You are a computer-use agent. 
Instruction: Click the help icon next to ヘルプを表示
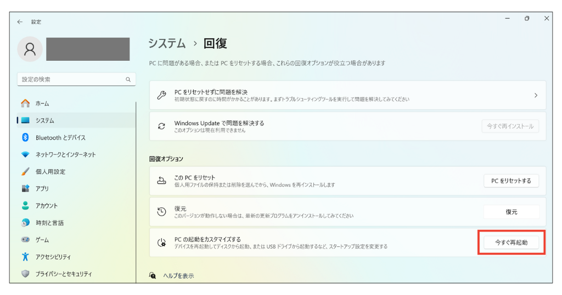153,275
